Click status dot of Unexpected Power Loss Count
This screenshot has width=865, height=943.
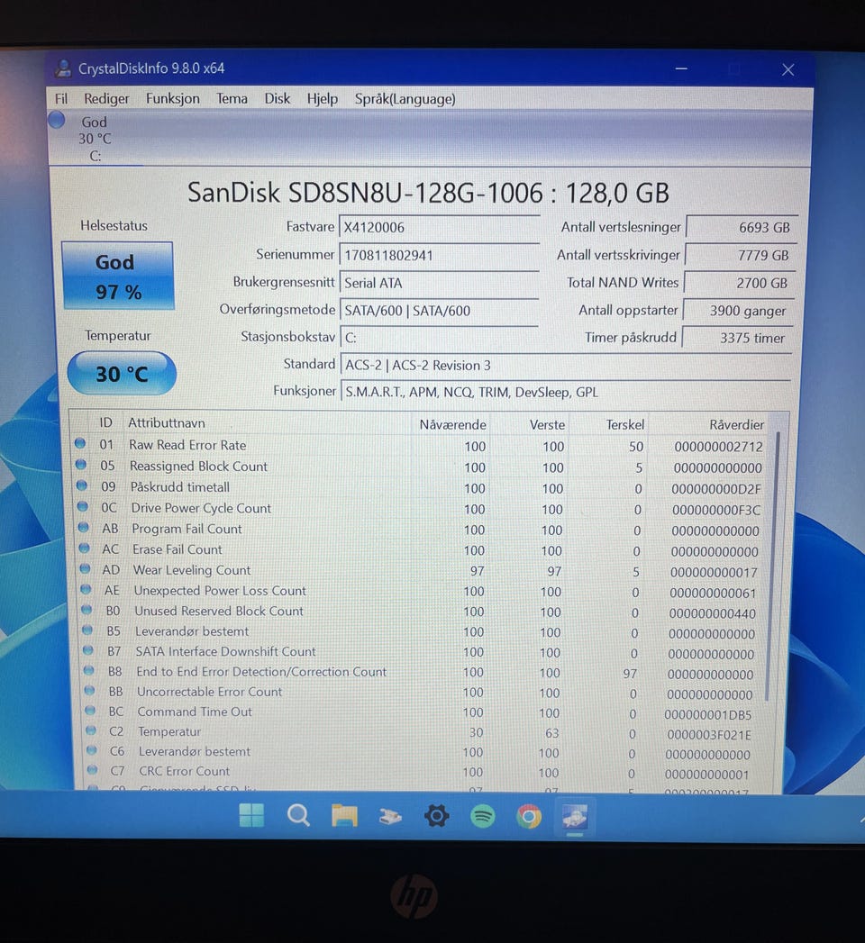pyautogui.click(x=86, y=589)
